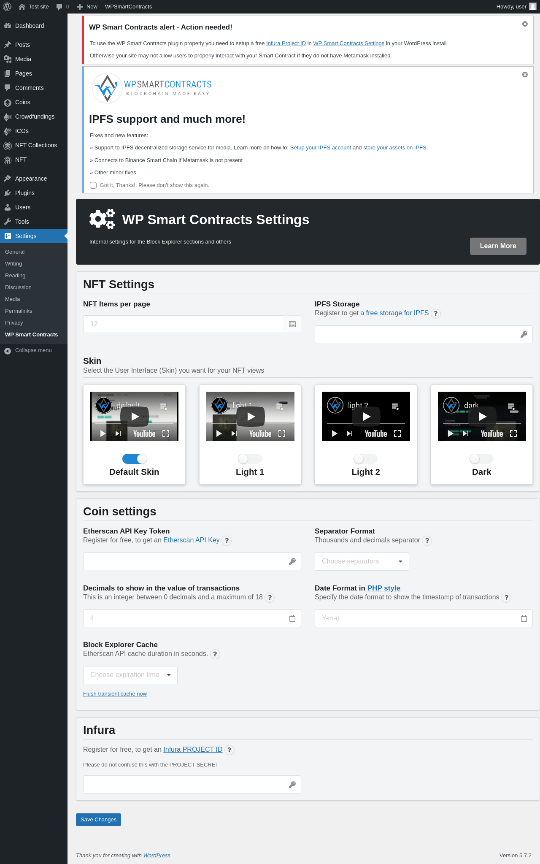Focus the transaction decimals field
540x864 pixels.
(192, 618)
